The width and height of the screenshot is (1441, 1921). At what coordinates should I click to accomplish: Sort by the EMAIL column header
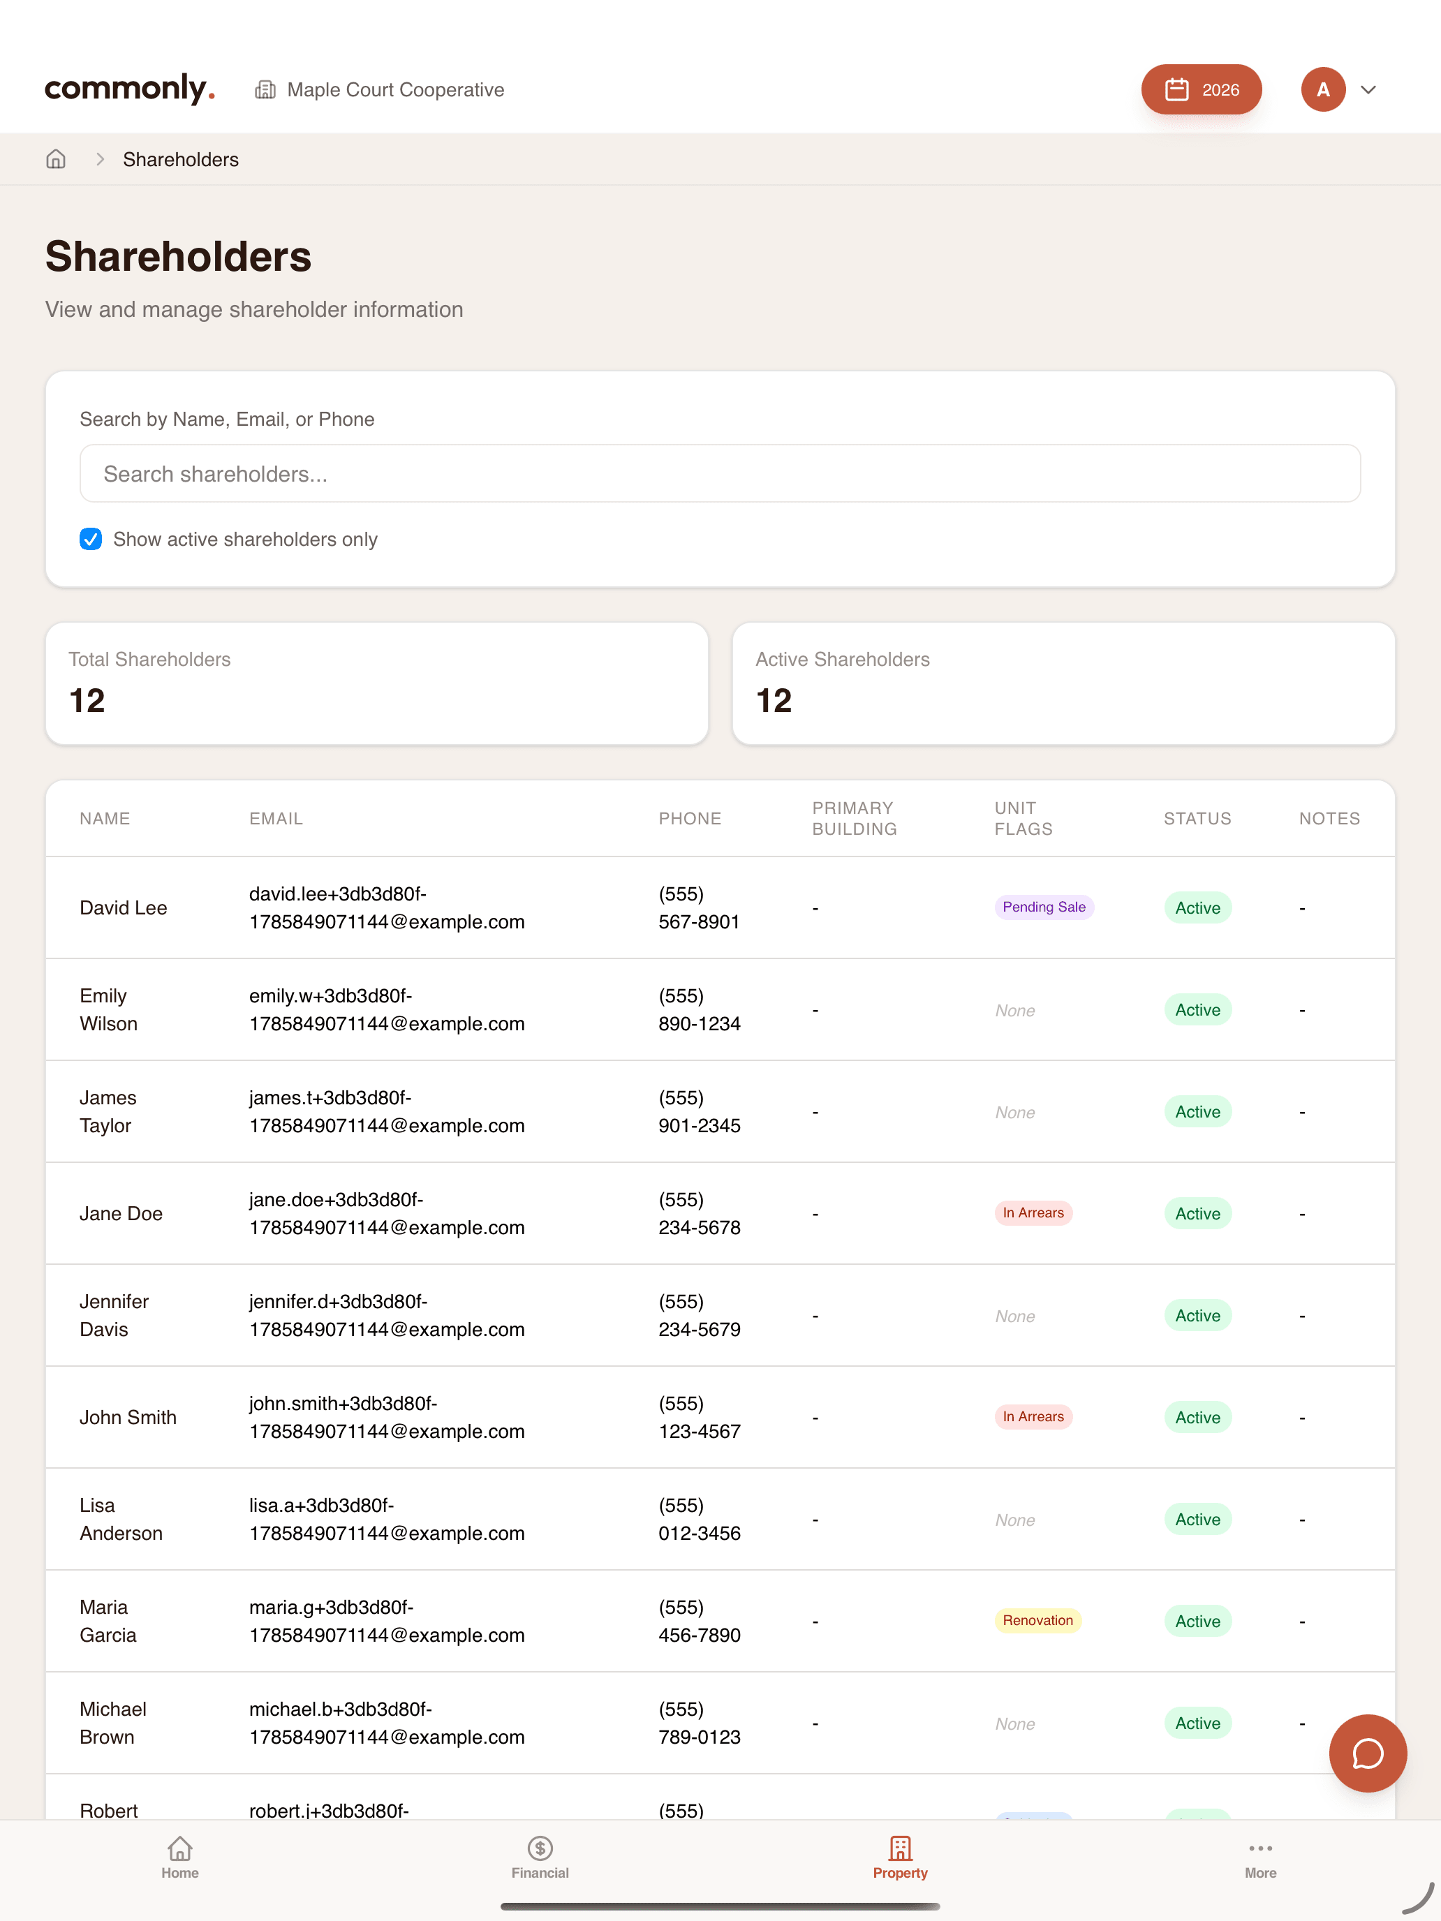pos(276,818)
